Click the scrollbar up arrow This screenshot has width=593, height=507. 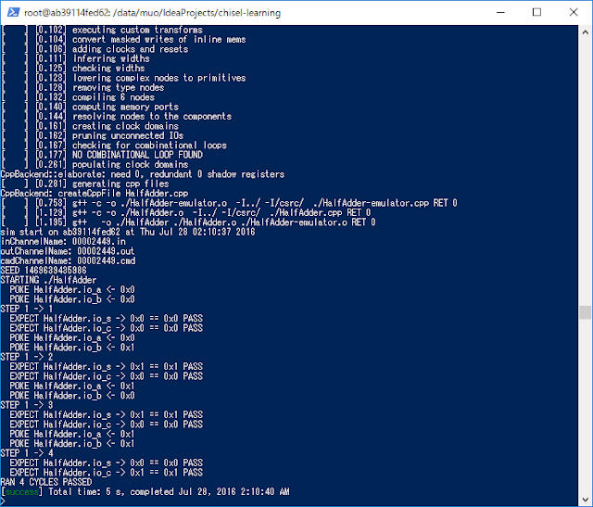[585, 32]
